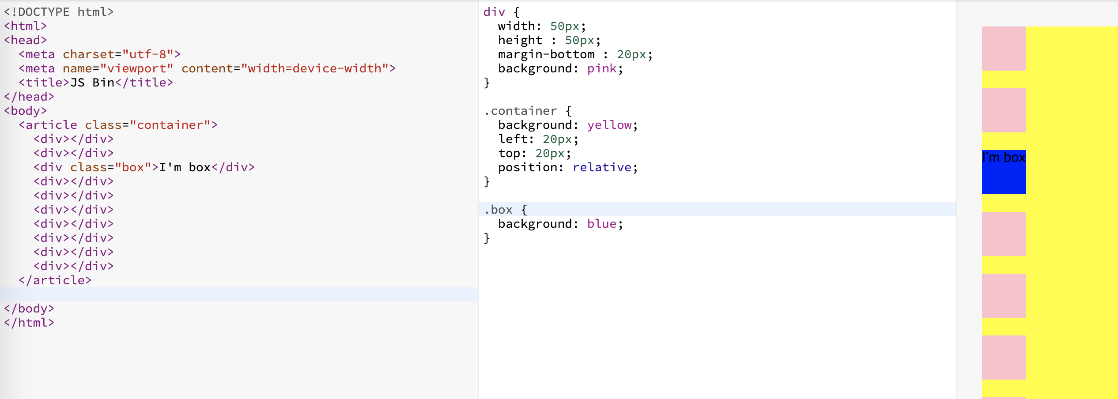Click the "</body>" closing tag line
Image resolution: width=1118 pixels, height=399 pixels.
(x=29, y=309)
